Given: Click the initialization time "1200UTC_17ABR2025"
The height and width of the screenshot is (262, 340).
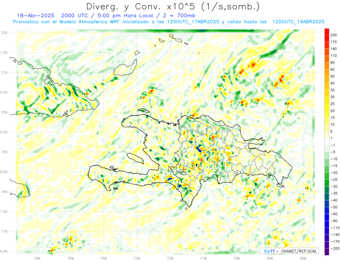Looking at the screenshot, I should (193, 22).
